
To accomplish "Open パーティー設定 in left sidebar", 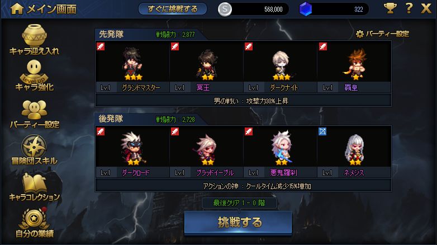I will 34,115.
